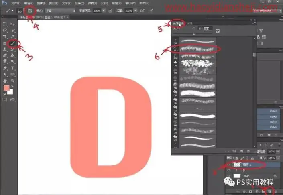
Task: Lock all for the layer
Action: click(x=252, y=158)
